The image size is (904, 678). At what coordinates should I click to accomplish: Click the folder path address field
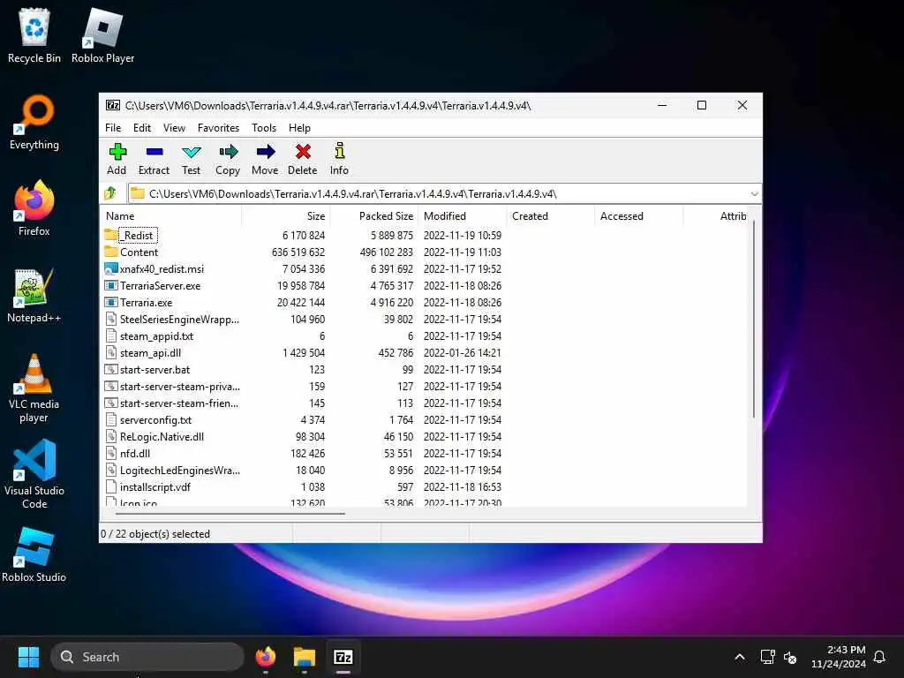coord(444,193)
